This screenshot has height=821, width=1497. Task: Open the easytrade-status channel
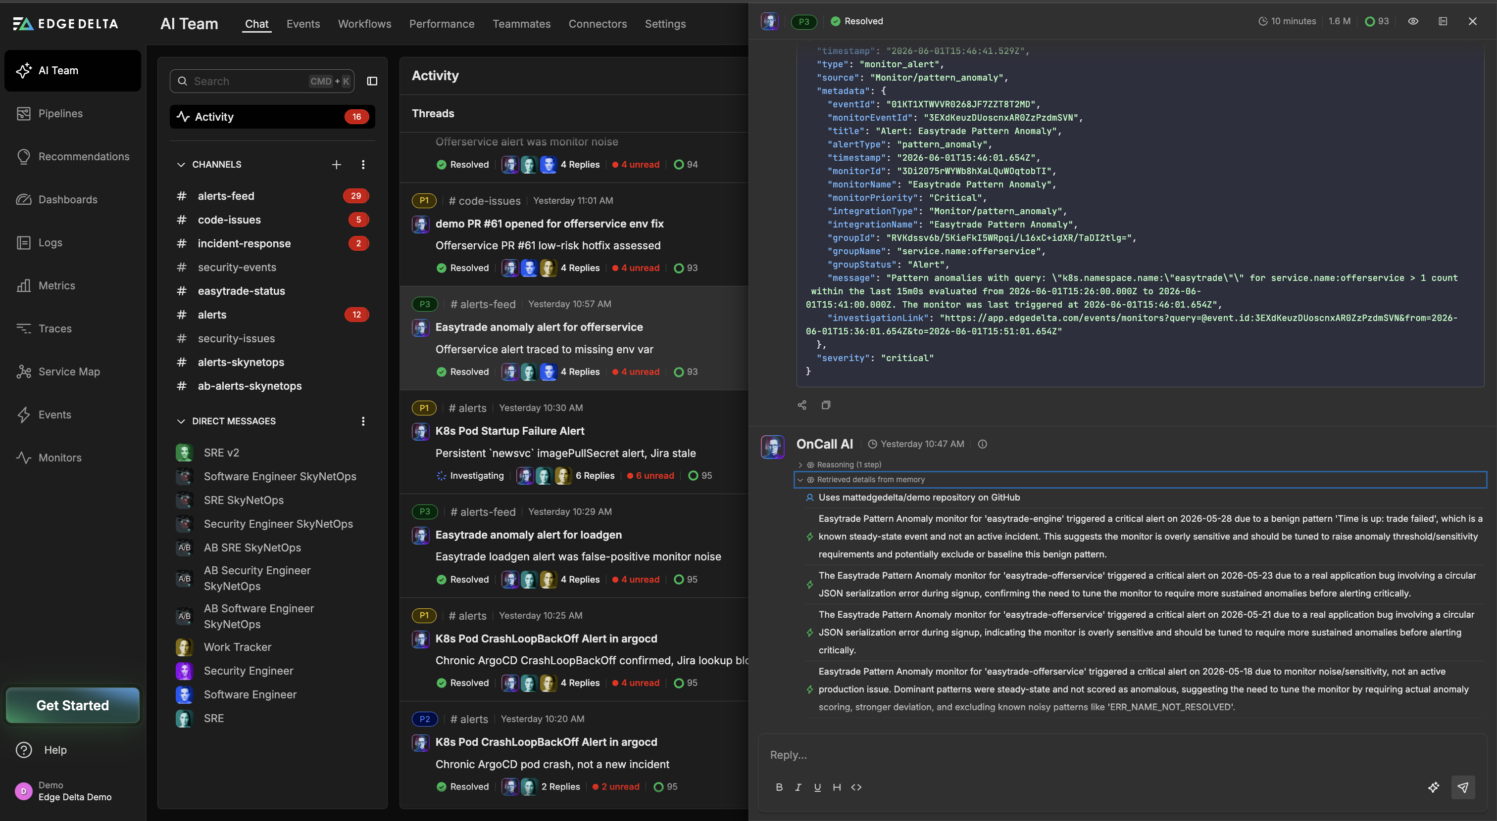tap(272, 291)
